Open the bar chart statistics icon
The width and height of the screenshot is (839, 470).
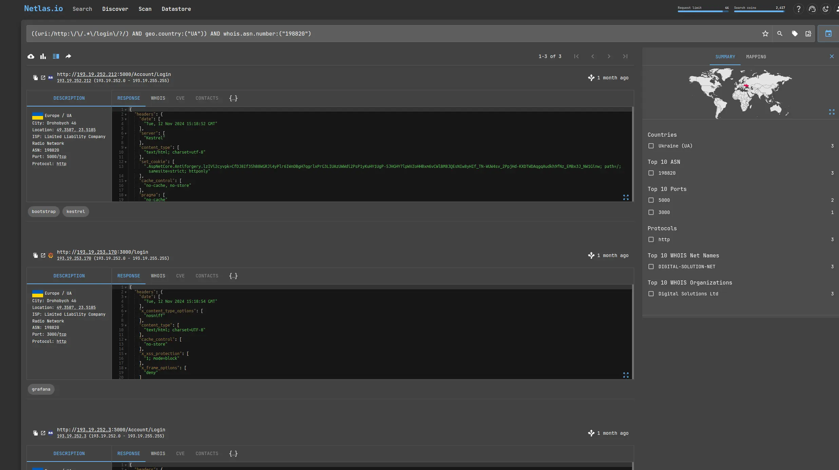point(43,56)
